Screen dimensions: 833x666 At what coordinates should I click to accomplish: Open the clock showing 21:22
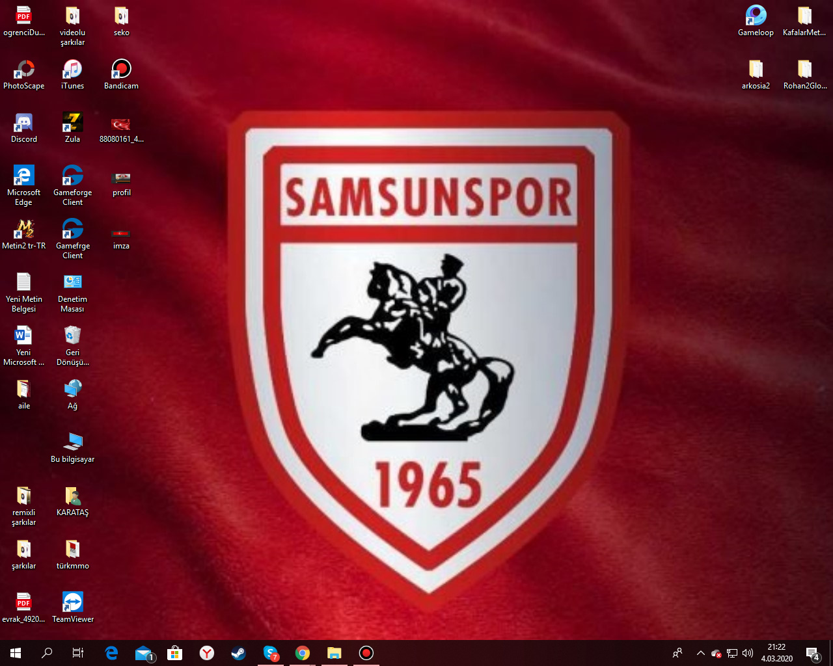(777, 653)
